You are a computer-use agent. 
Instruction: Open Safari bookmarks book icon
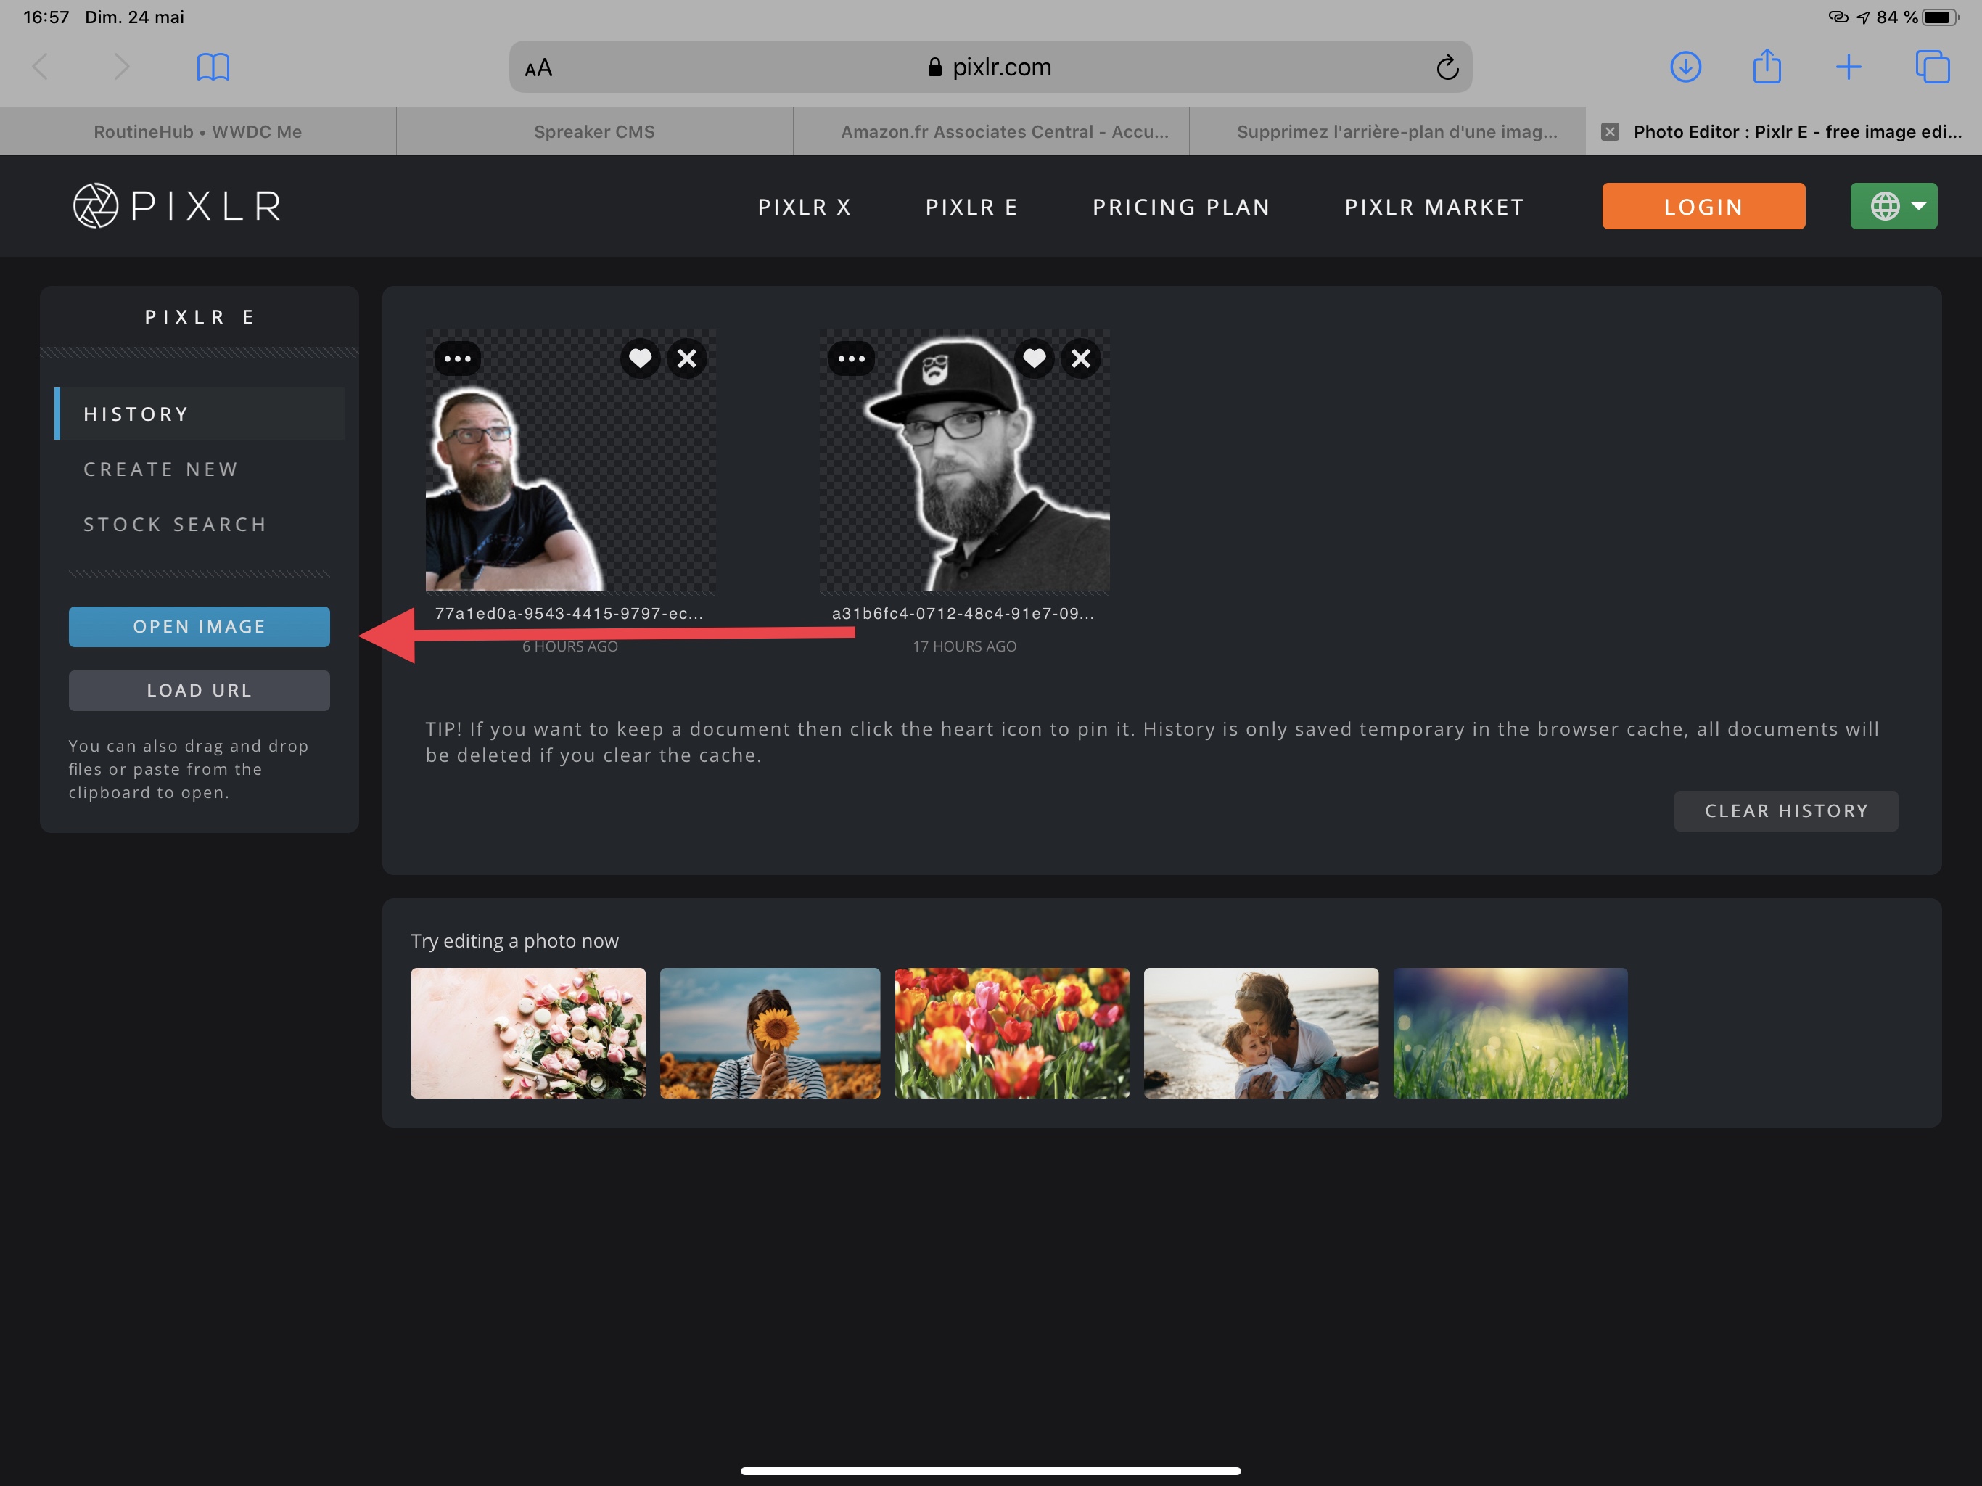click(x=213, y=67)
